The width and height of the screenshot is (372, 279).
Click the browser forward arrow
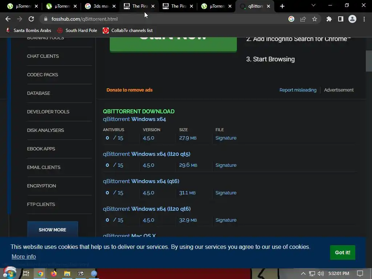tap(20, 19)
